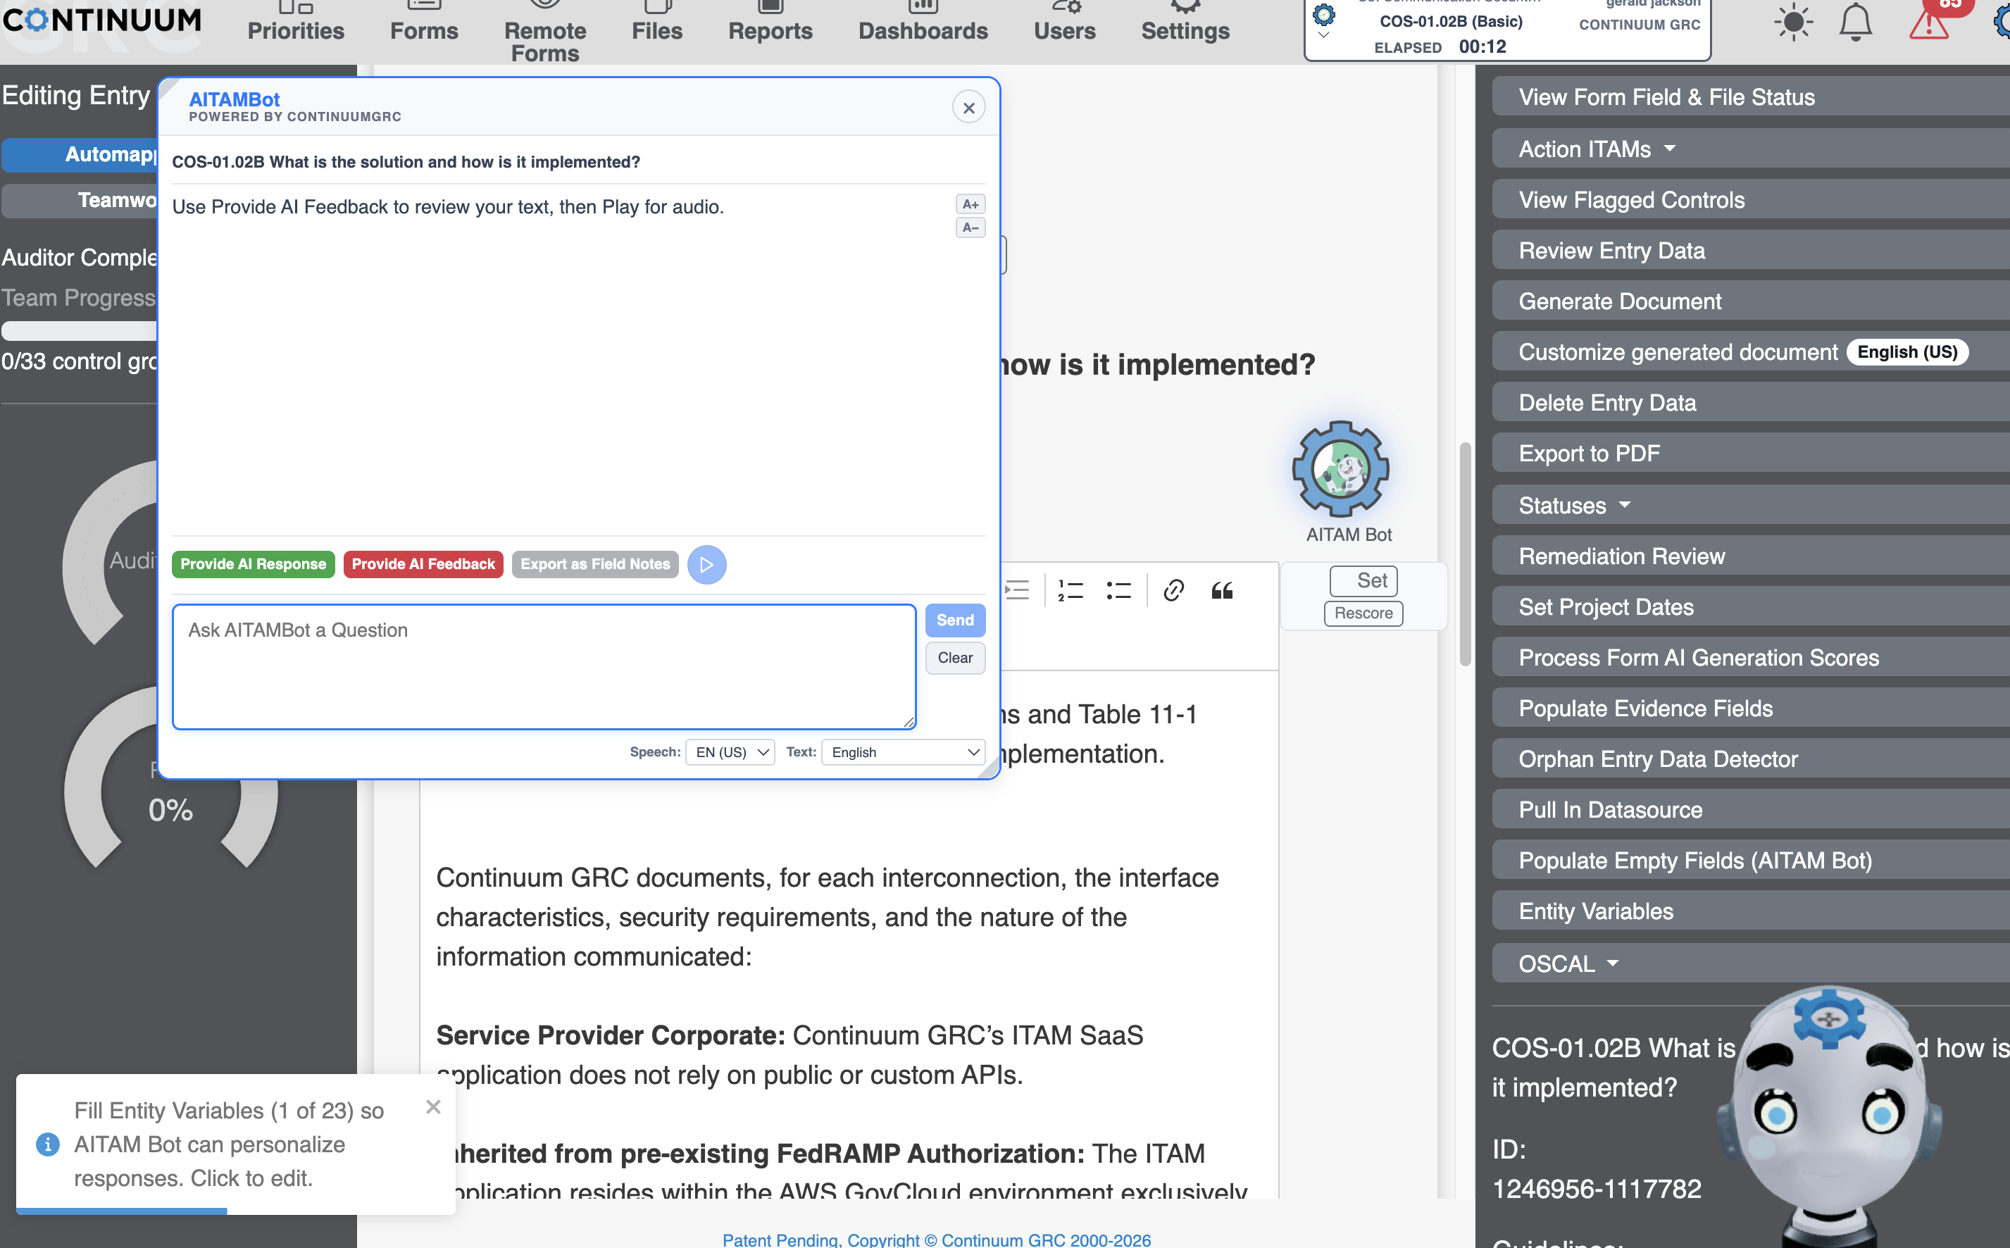2010x1248 pixels.
Task: Click Process Form AI Generation Scores
Action: (1749, 658)
